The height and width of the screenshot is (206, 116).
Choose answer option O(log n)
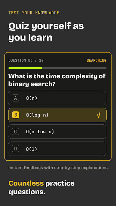[x=57, y=115]
